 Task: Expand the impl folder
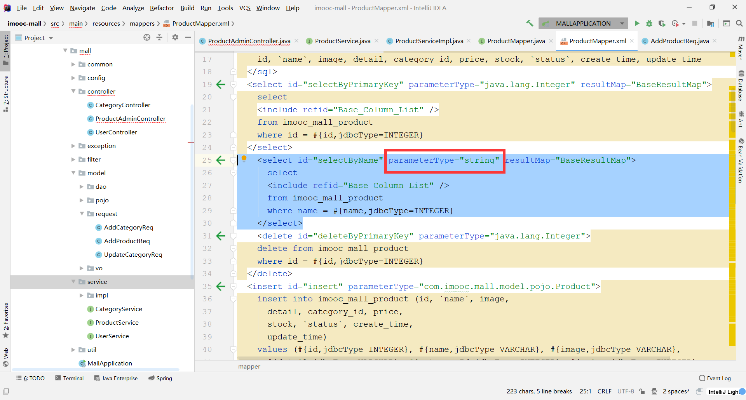82,295
